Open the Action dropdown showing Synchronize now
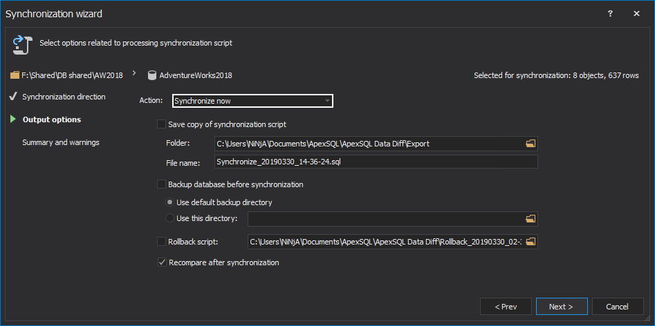Image resolution: width=655 pixels, height=326 pixels. click(252, 101)
